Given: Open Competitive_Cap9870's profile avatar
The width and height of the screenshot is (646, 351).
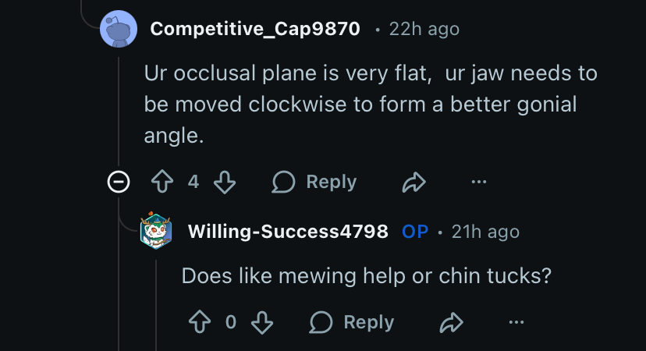Looking at the screenshot, I should pyautogui.click(x=120, y=30).
